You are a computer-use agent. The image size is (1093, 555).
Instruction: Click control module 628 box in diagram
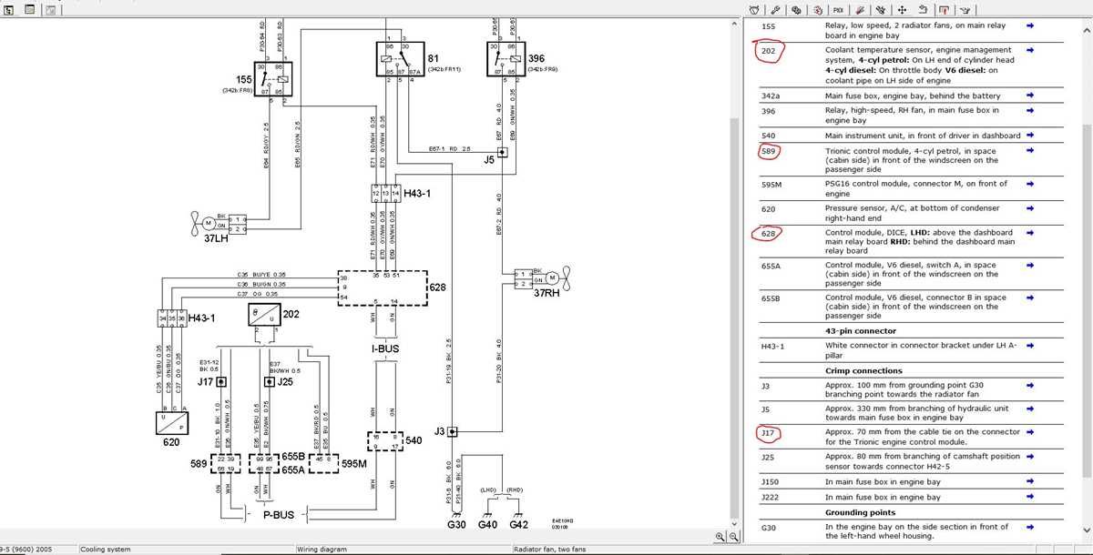(x=383, y=287)
